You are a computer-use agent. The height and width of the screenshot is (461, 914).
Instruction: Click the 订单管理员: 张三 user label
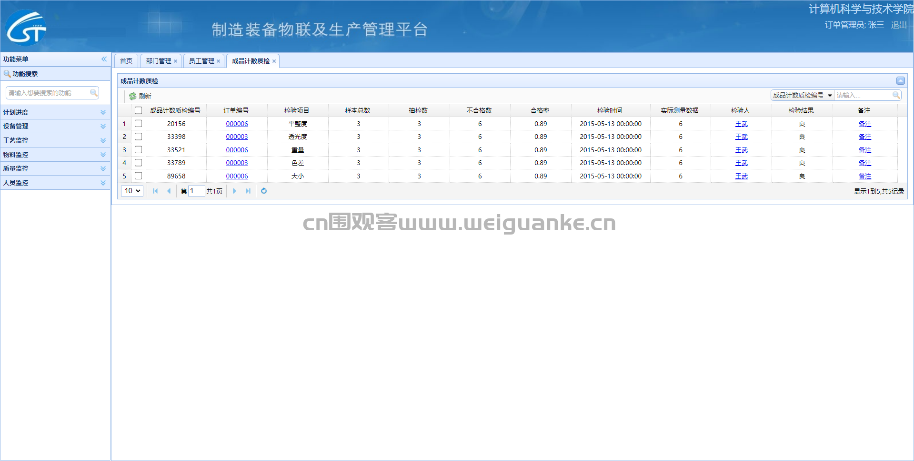(x=854, y=25)
